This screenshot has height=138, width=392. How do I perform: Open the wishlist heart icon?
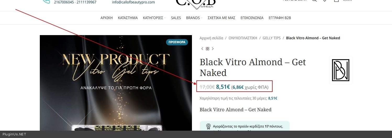coord(325,1)
